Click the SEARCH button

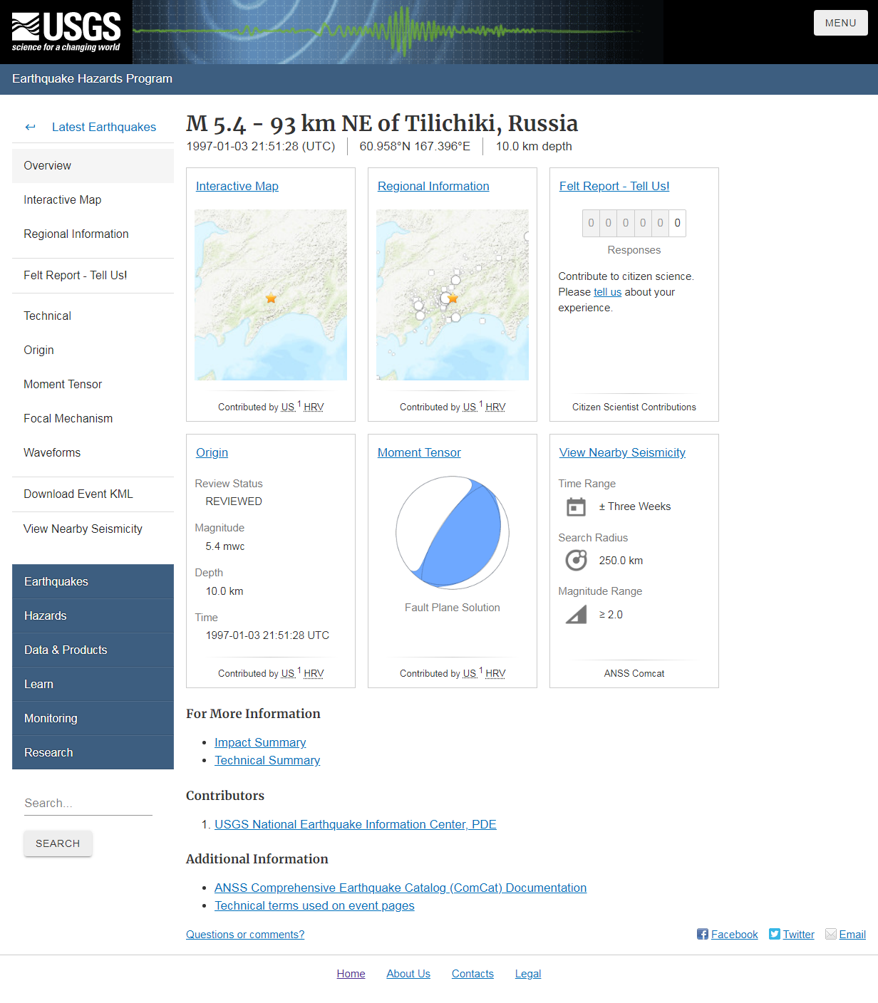(58, 843)
